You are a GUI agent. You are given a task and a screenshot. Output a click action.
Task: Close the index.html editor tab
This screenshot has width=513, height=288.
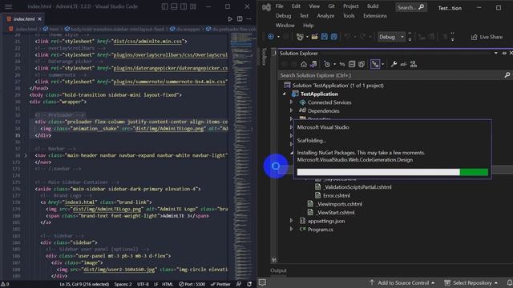click(39, 19)
